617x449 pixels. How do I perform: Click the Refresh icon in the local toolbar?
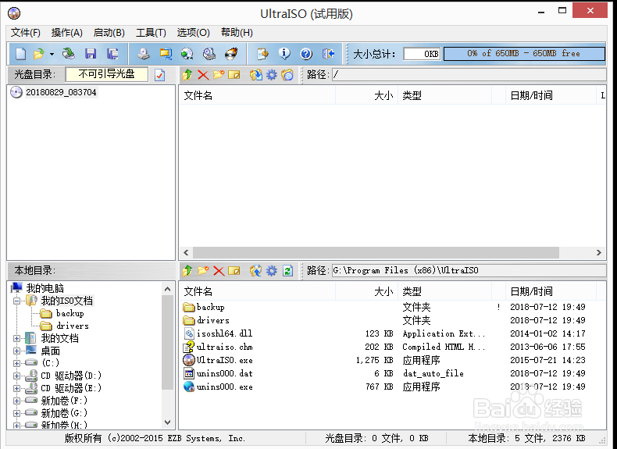287,271
